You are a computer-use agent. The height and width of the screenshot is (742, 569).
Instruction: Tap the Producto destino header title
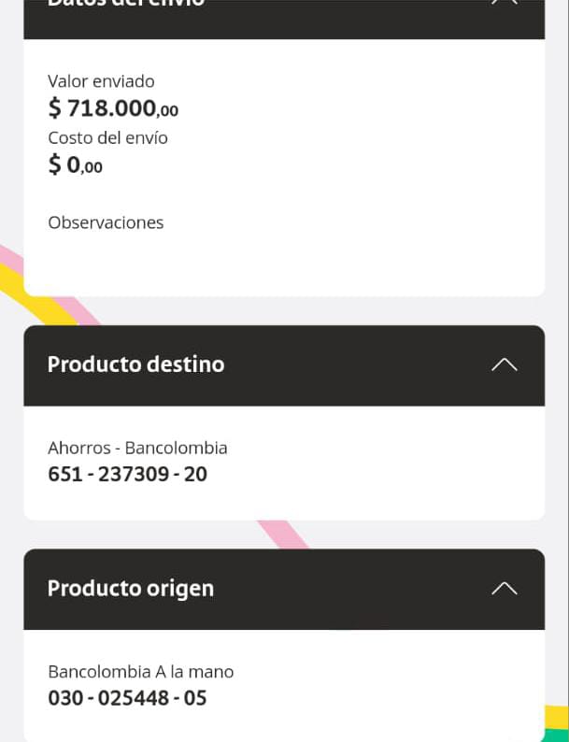point(135,364)
